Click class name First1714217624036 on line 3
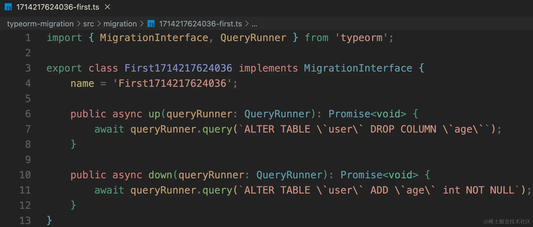This screenshot has height=227, width=533. point(178,68)
